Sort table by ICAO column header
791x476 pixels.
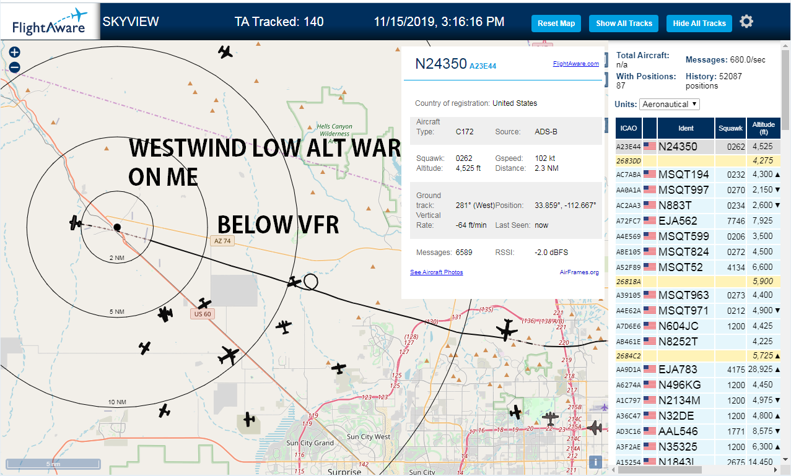(x=629, y=128)
